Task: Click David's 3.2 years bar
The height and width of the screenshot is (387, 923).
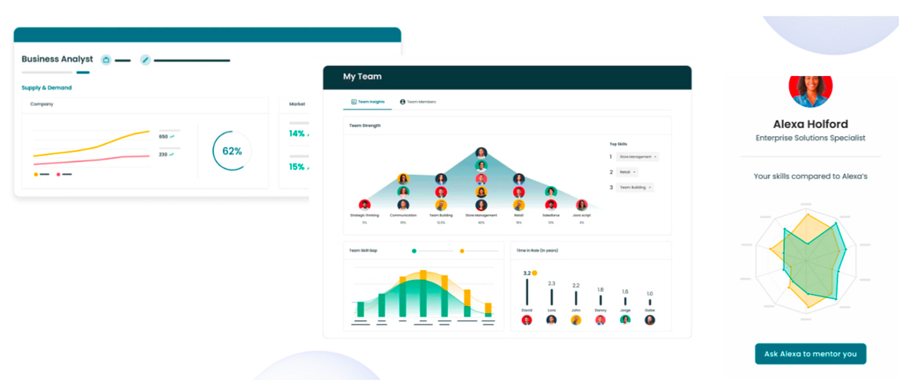Action: (527, 292)
